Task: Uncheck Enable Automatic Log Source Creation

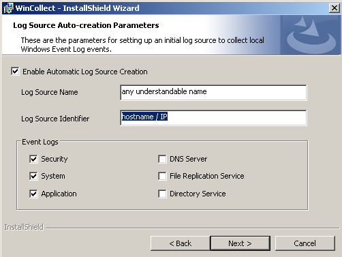Action: pyautogui.click(x=15, y=71)
